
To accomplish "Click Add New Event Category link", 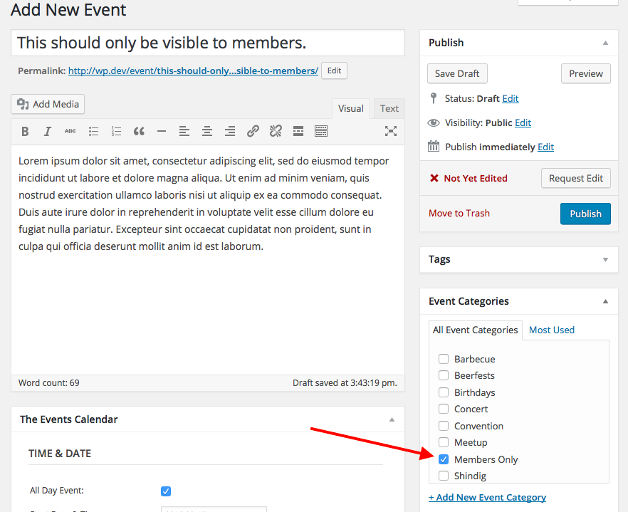I will [x=487, y=497].
